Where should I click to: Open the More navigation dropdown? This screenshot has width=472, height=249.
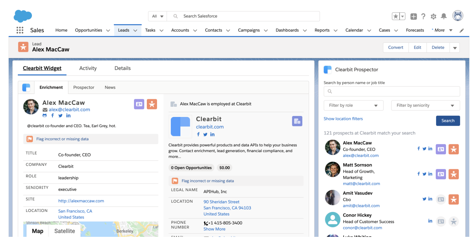pyautogui.click(x=442, y=30)
